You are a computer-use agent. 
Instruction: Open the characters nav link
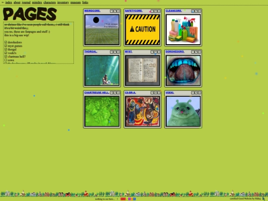50,2
